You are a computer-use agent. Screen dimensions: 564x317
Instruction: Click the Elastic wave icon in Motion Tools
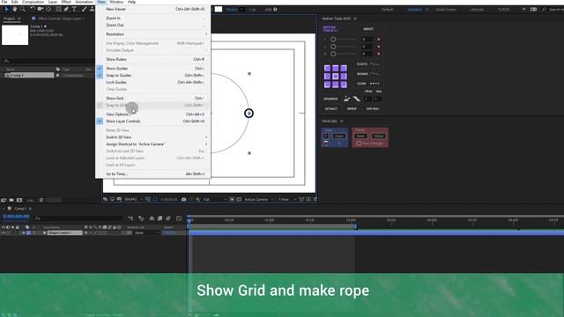click(x=375, y=64)
